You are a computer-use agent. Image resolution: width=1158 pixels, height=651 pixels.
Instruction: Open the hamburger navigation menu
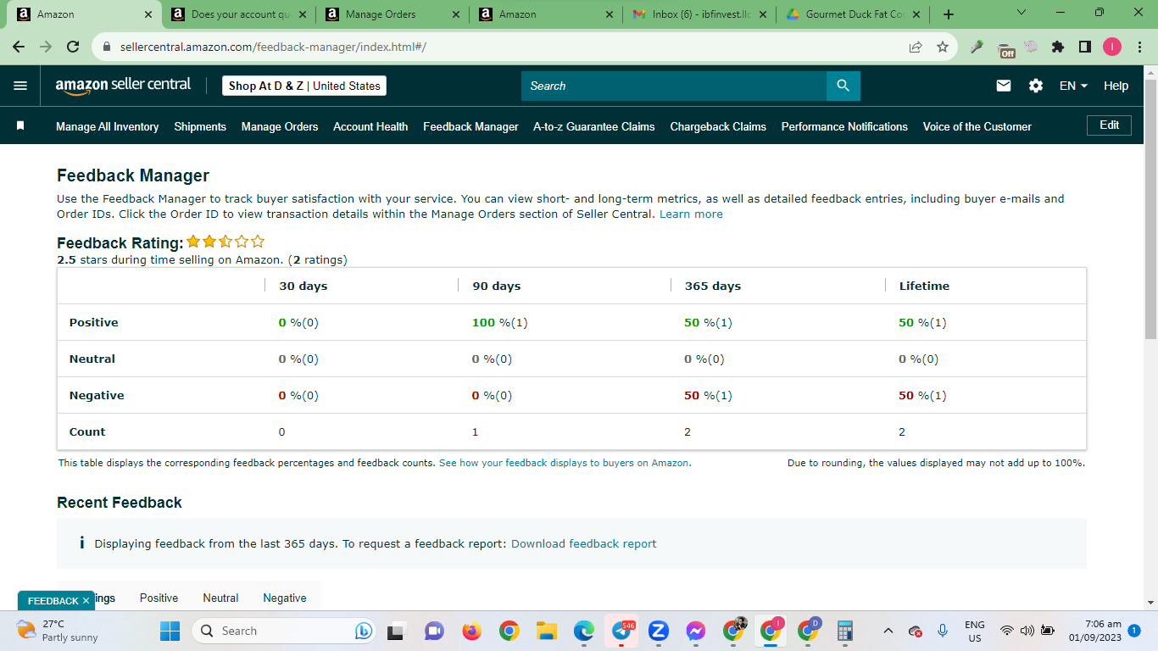20,86
